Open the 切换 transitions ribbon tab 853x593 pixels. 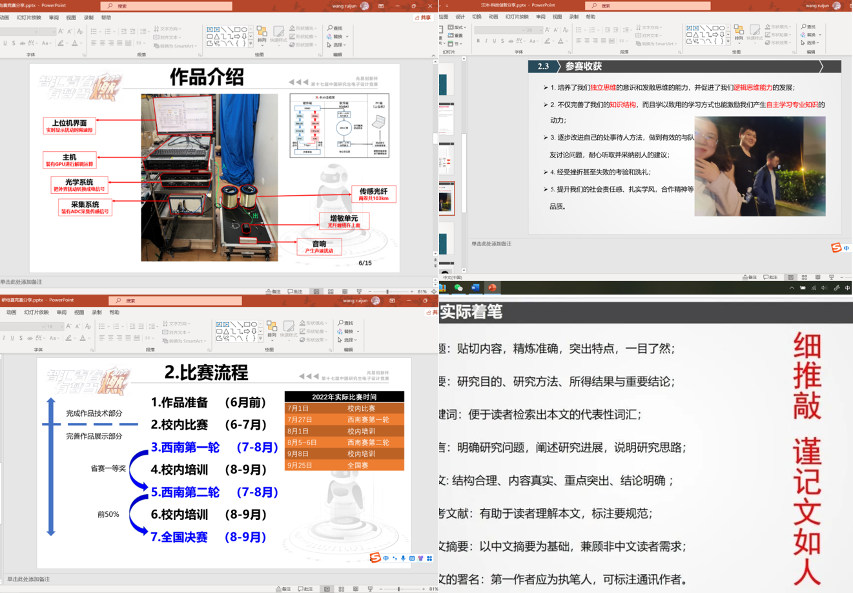477,17
